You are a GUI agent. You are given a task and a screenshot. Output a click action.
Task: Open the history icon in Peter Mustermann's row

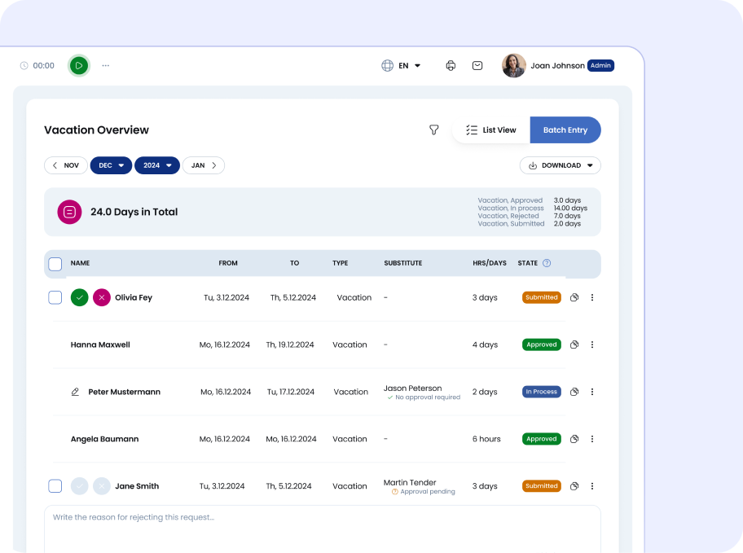pyautogui.click(x=574, y=392)
